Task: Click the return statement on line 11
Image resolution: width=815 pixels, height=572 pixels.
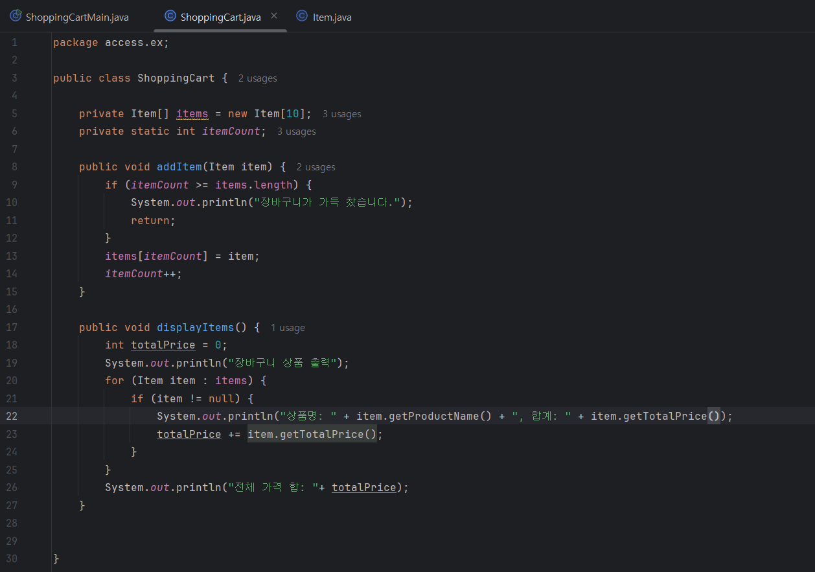Action: [154, 221]
